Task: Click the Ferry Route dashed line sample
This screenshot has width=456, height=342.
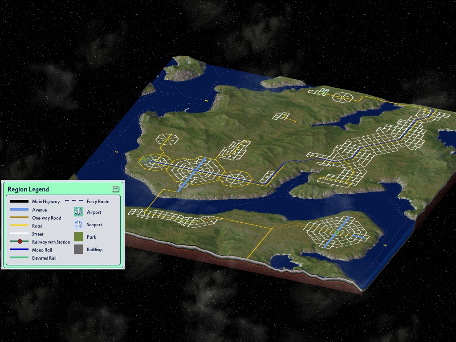Action: [74, 201]
